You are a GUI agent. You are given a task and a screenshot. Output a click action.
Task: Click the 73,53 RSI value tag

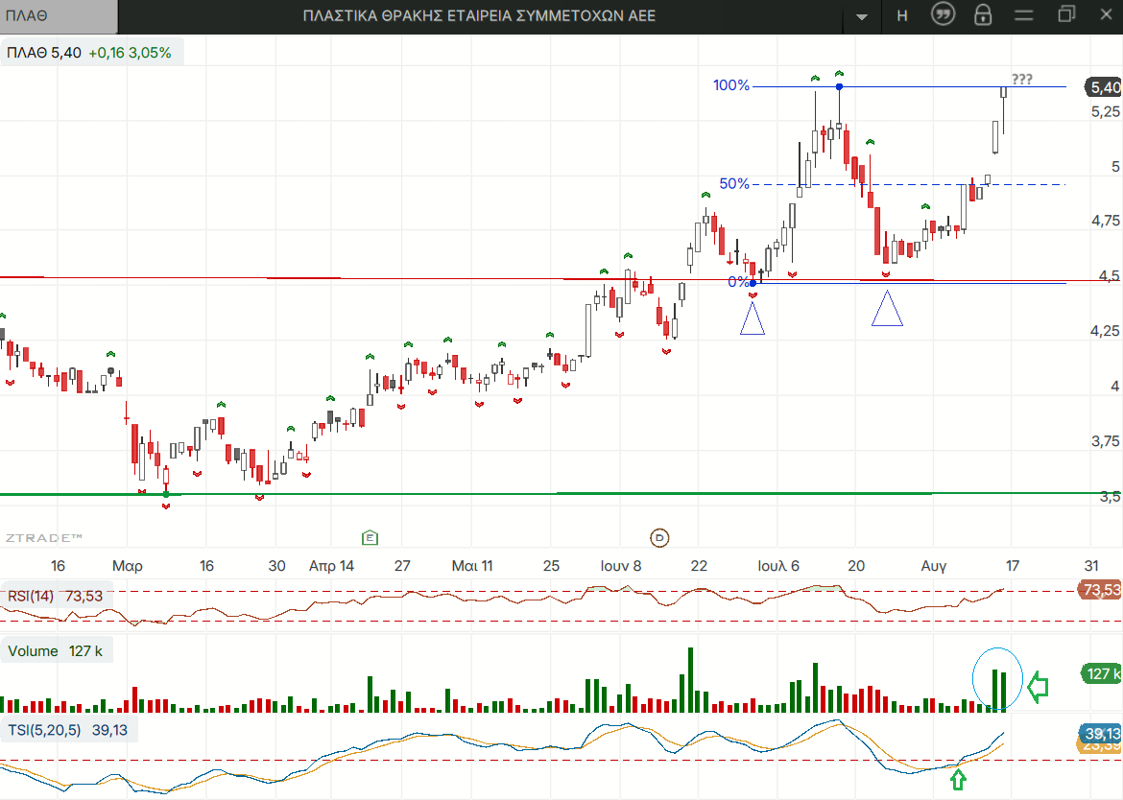[x=1099, y=590]
